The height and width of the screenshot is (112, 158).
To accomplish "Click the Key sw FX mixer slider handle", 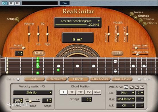I will [x=127, y=34].
